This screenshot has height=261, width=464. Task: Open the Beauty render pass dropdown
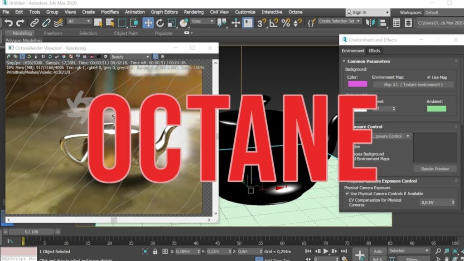pyautogui.click(x=130, y=57)
